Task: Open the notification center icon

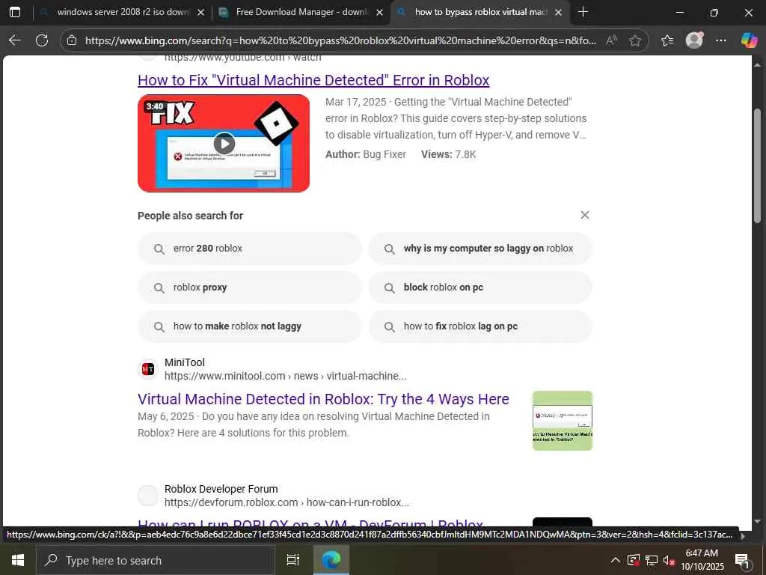Action: tap(742, 560)
